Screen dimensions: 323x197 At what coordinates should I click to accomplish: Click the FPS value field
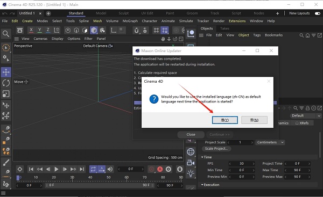point(242,164)
